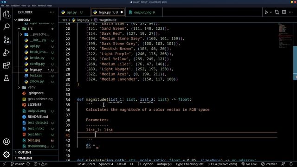The height and width of the screenshot is (167, 297).
Task: Open the Extensions view
Action: 6,65
